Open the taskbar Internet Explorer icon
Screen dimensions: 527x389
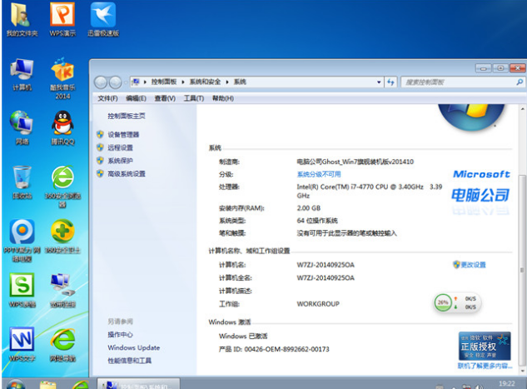80,385
